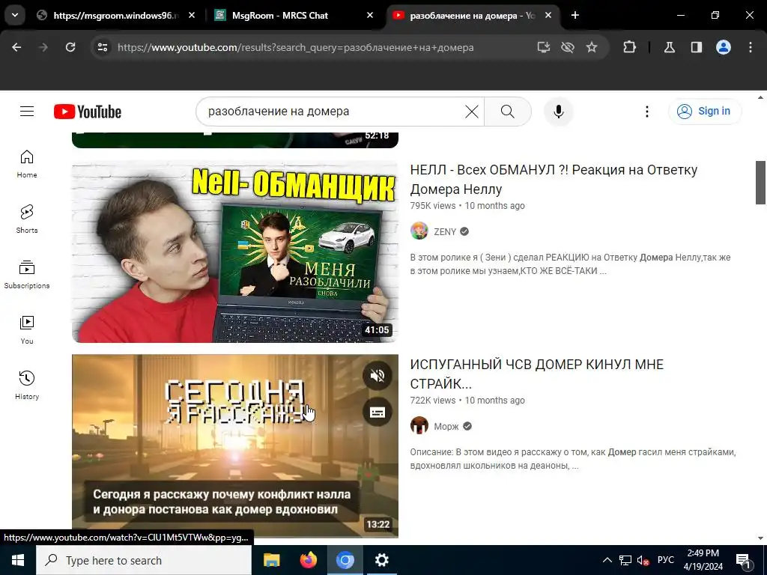The height and width of the screenshot is (575, 767).
Task: Open Морж channel name link
Action: click(x=446, y=426)
